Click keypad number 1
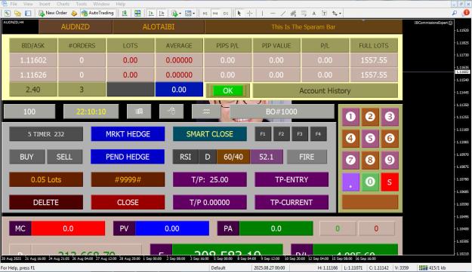472x272 pixels. (x=350, y=117)
